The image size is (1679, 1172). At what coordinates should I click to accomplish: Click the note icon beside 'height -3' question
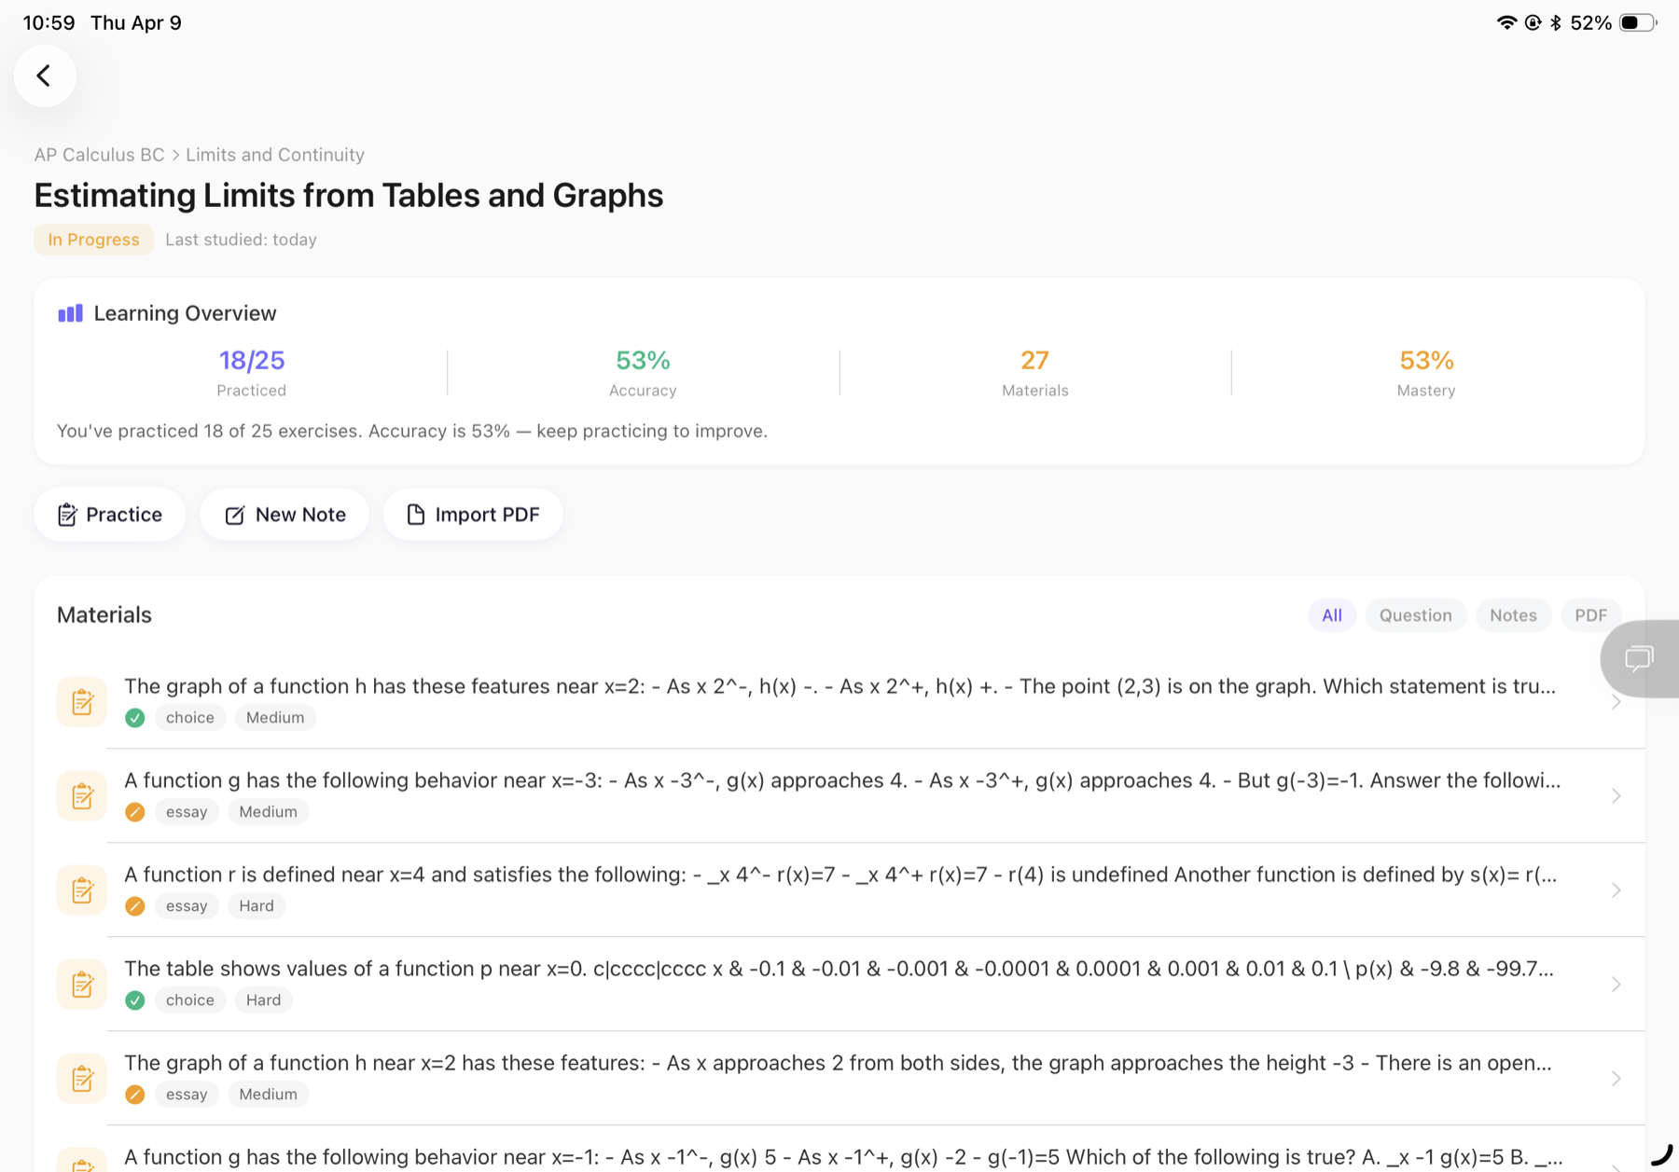82,1078
